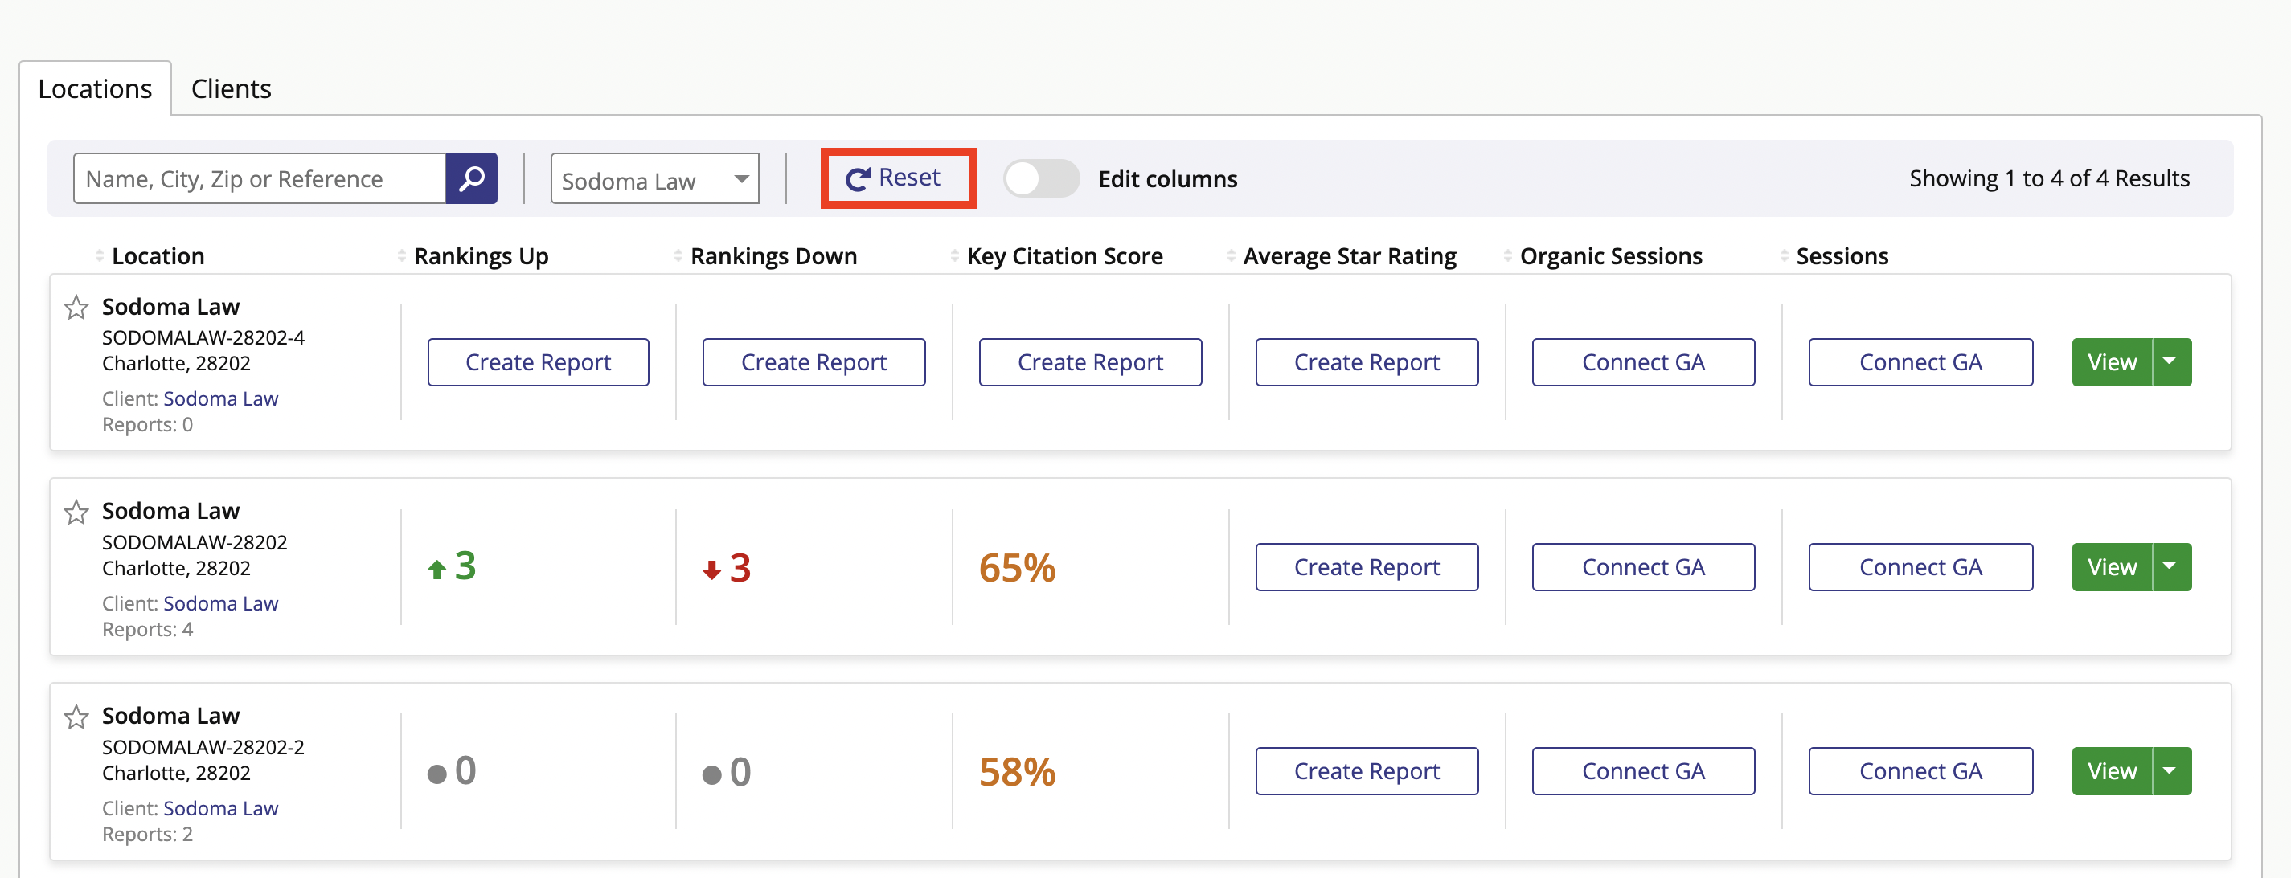Click the 65% key citation score
Image resolution: width=2291 pixels, height=878 pixels.
(1018, 568)
